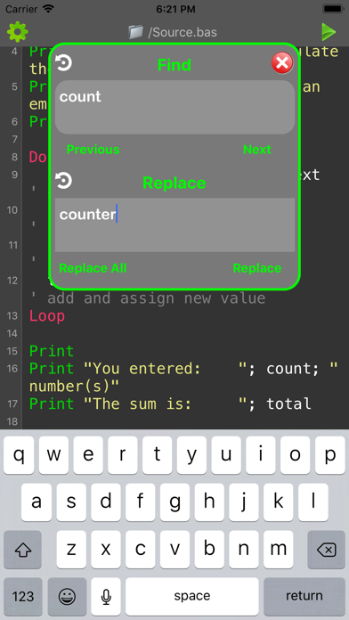This screenshot has height=620, width=349.
Task: Tap the /Source.bas file path title
Action: pyautogui.click(x=183, y=32)
